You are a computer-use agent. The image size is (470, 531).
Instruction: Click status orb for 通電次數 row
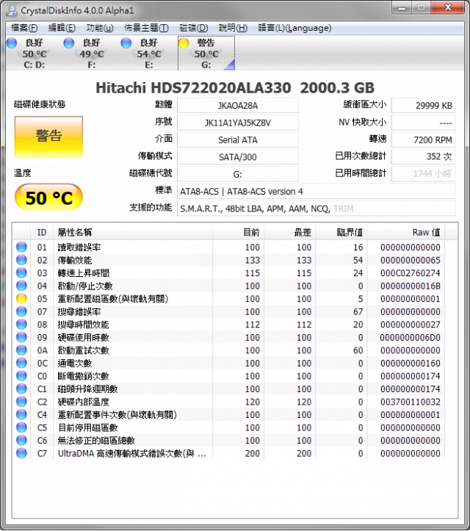[21, 363]
